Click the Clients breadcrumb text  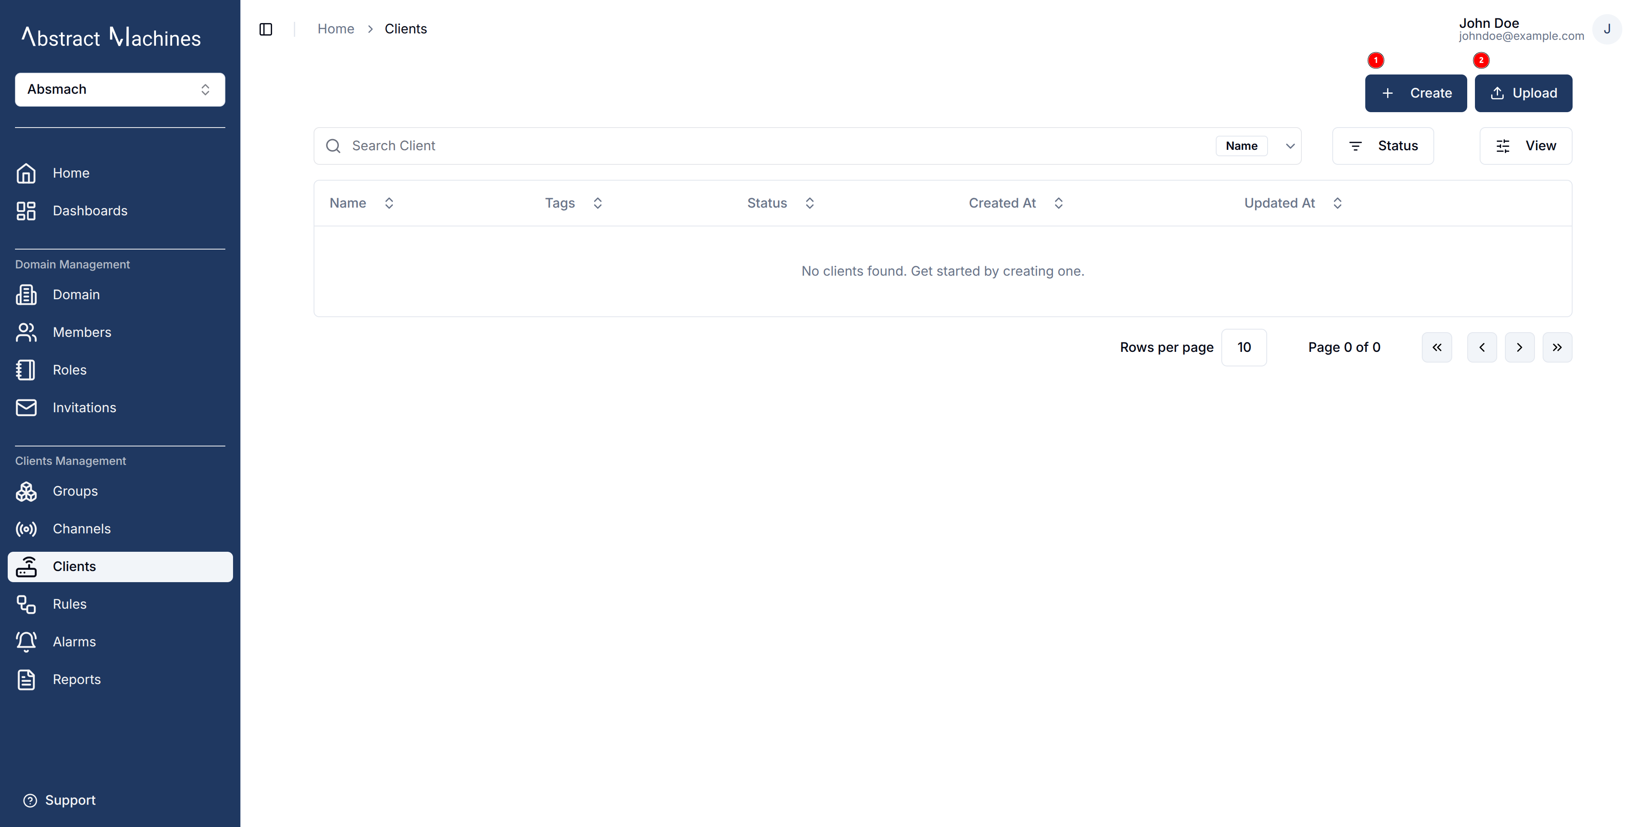[x=406, y=29]
